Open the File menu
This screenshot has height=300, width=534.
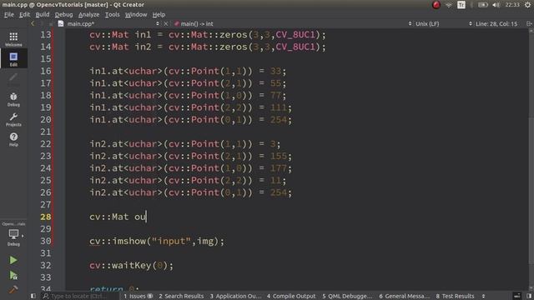pyautogui.click(x=9, y=15)
